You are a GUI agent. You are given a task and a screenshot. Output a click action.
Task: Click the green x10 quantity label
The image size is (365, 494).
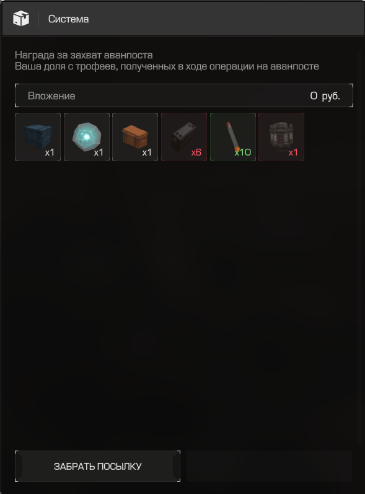[x=242, y=152]
